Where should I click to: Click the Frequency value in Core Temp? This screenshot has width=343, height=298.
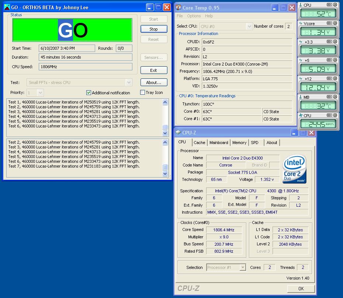(247, 71)
